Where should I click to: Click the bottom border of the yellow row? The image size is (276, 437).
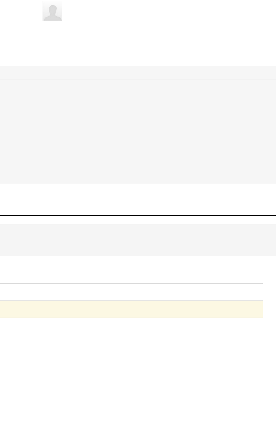pyautogui.click(x=131, y=318)
